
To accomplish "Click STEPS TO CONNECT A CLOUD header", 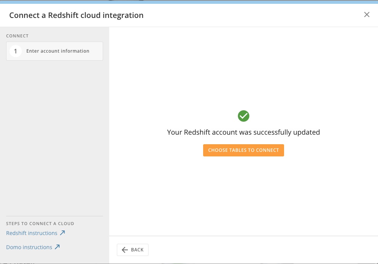I will click(40, 224).
